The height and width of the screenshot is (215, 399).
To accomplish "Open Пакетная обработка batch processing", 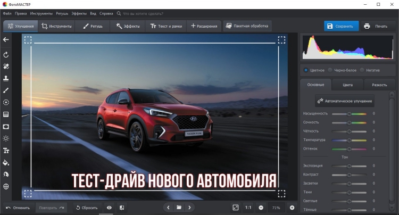I will coord(247,26).
